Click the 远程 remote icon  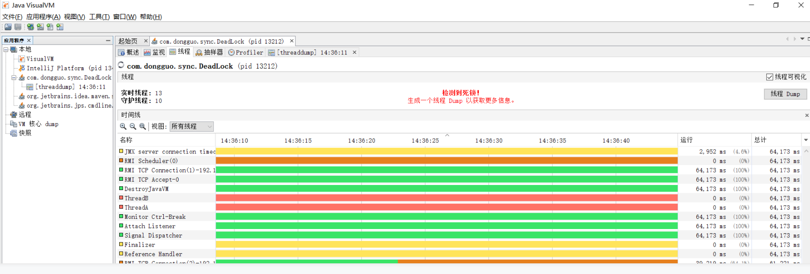tap(14, 115)
